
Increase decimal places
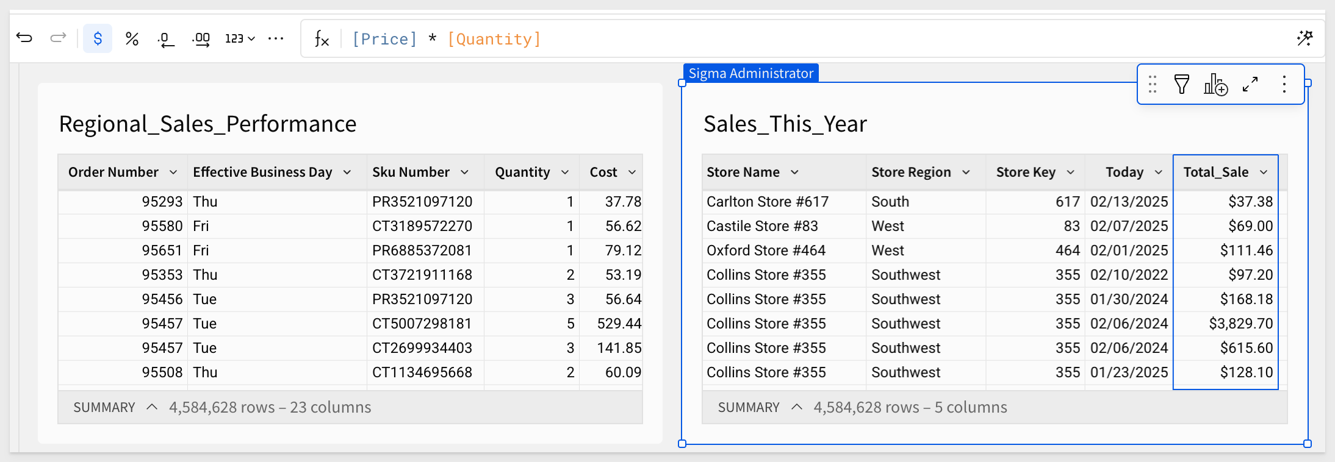point(201,40)
